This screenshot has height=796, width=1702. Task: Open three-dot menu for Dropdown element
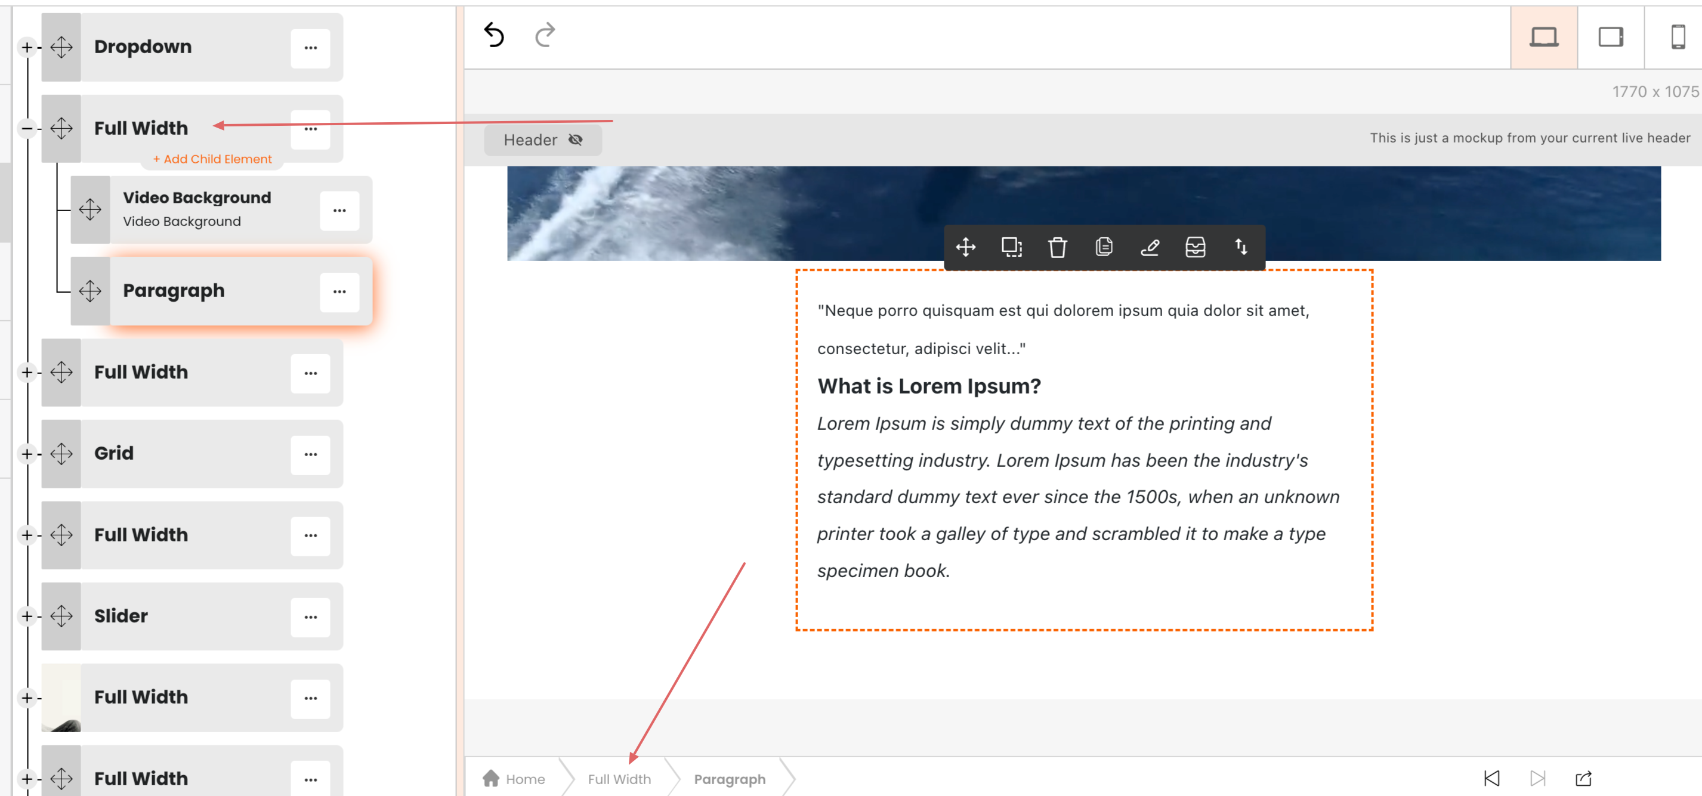[311, 48]
